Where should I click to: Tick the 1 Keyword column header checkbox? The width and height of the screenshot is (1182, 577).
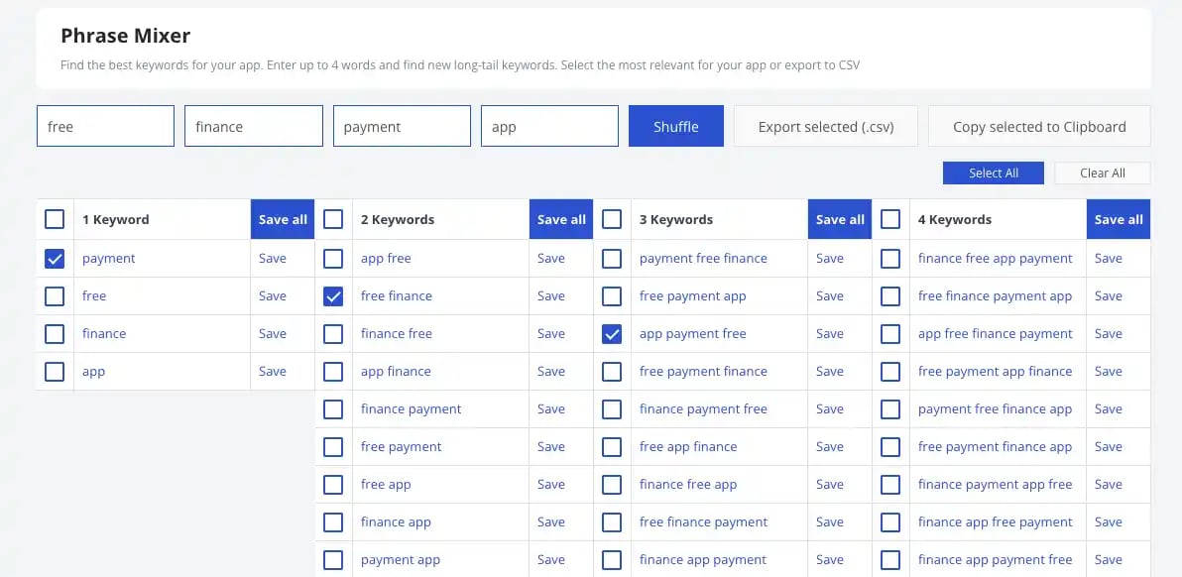point(55,219)
